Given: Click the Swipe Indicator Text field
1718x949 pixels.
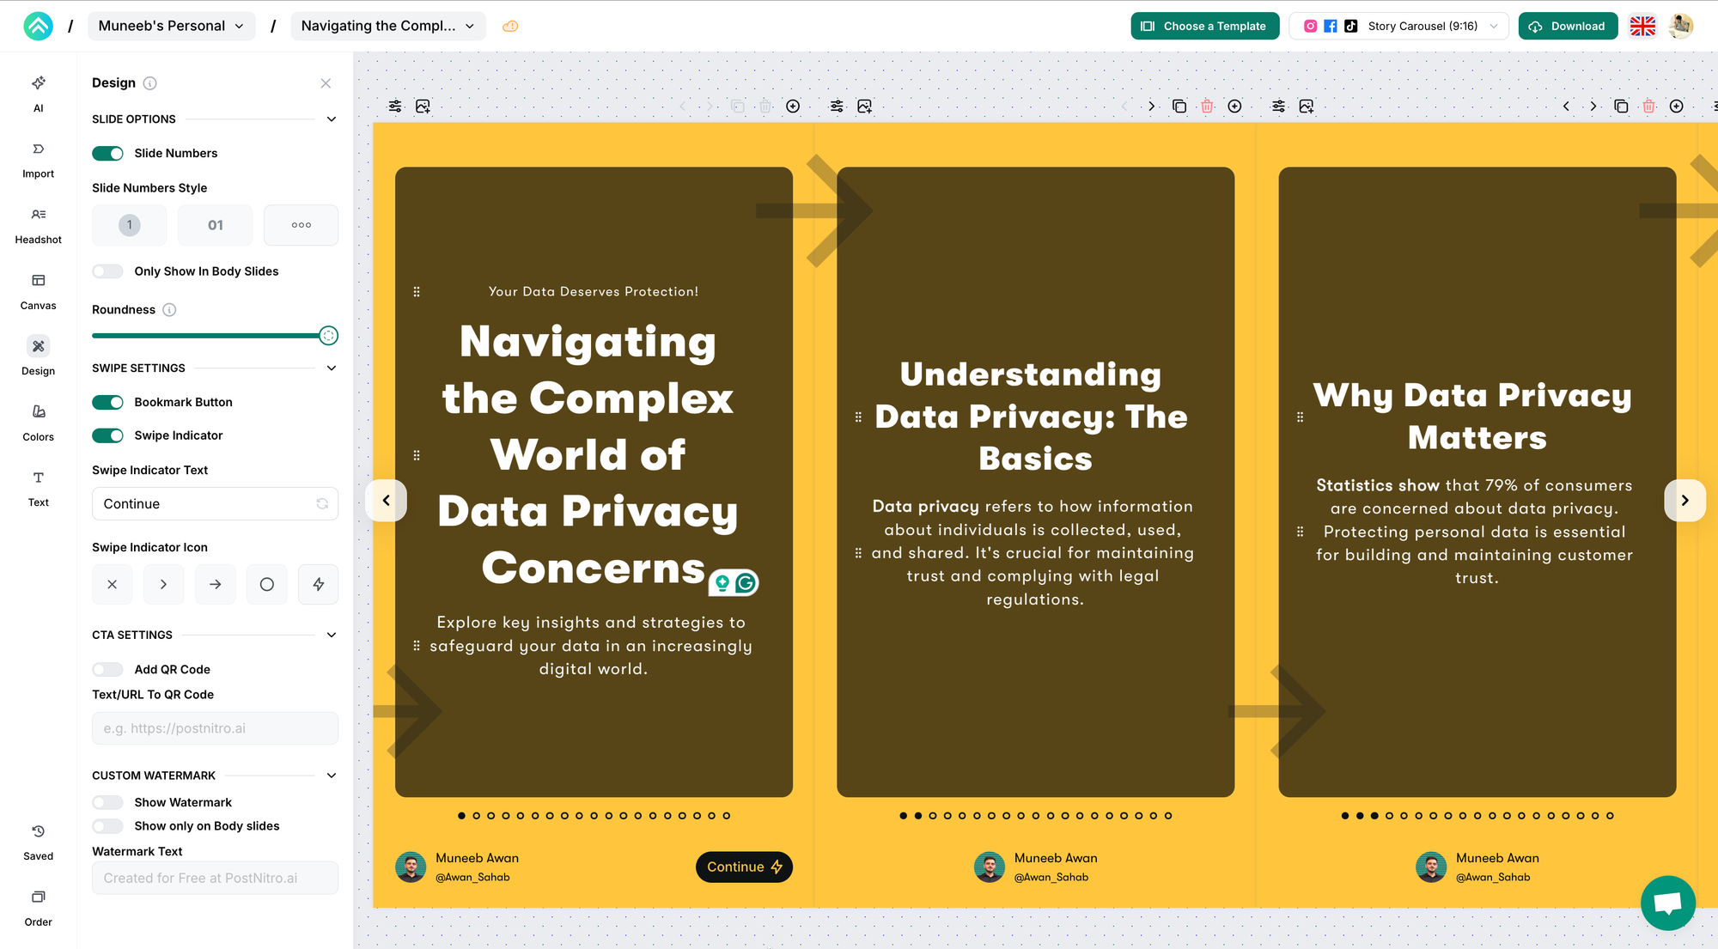Looking at the screenshot, I should pyautogui.click(x=215, y=504).
